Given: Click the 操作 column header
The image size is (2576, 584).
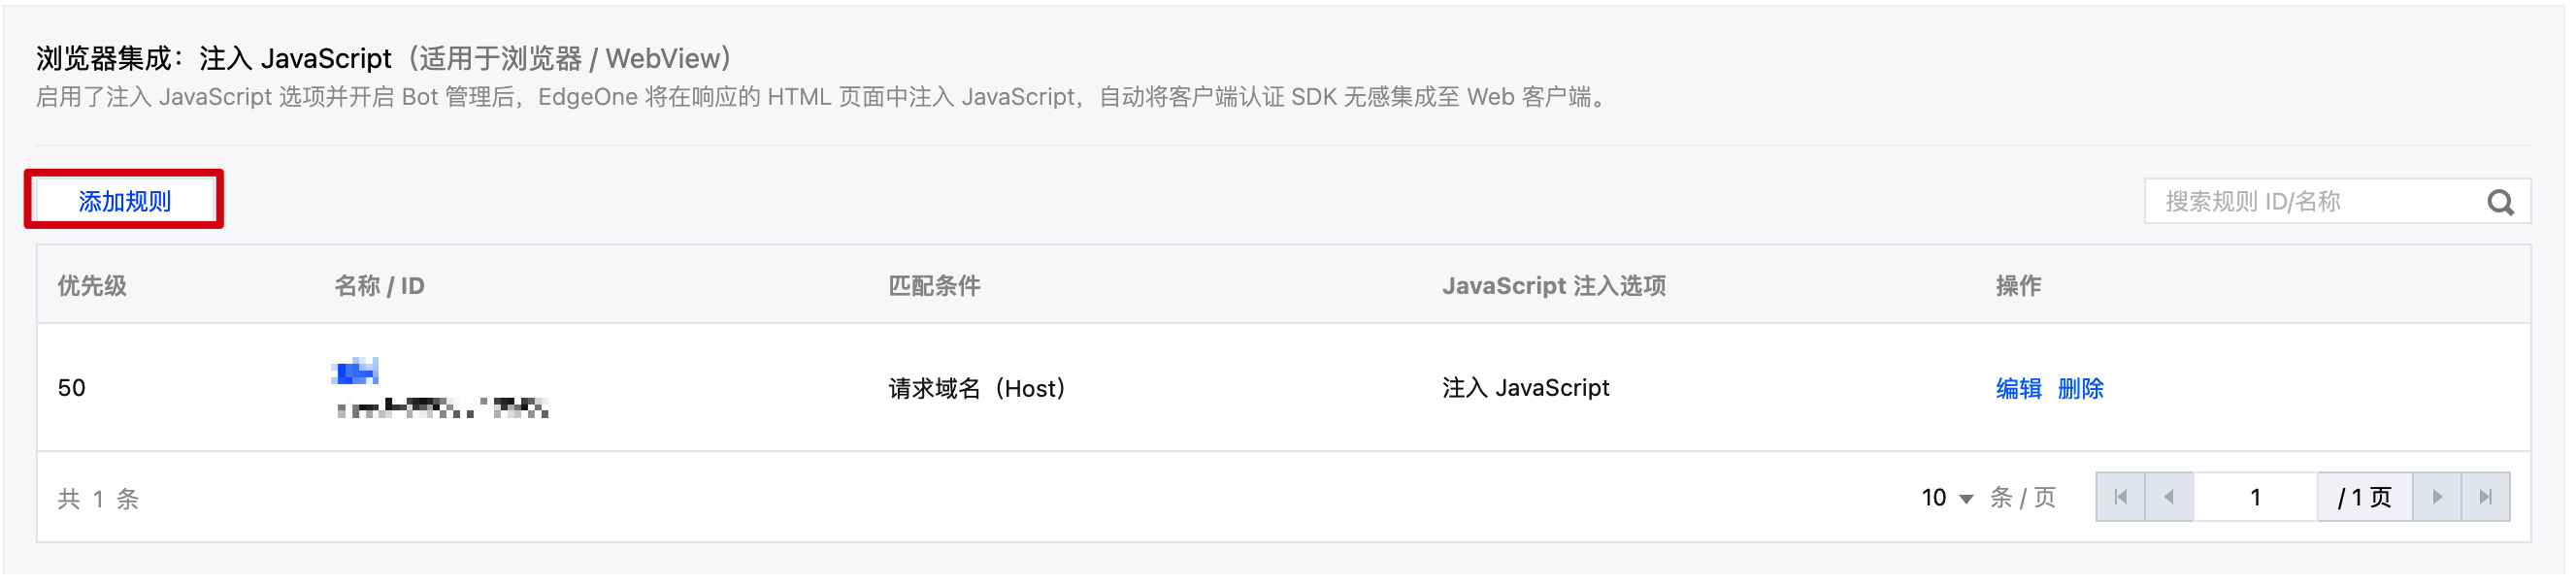Looking at the screenshot, I should [2018, 286].
